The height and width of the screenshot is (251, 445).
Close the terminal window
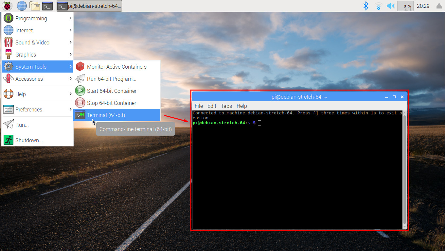[x=402, y=97]
